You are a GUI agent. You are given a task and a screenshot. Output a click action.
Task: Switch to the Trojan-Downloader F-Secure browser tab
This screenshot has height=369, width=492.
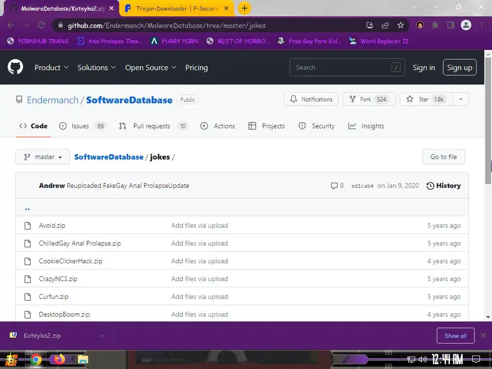click(177, 9)
